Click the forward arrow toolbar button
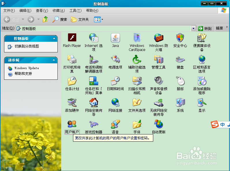230x171 pixels. [31, 19]
